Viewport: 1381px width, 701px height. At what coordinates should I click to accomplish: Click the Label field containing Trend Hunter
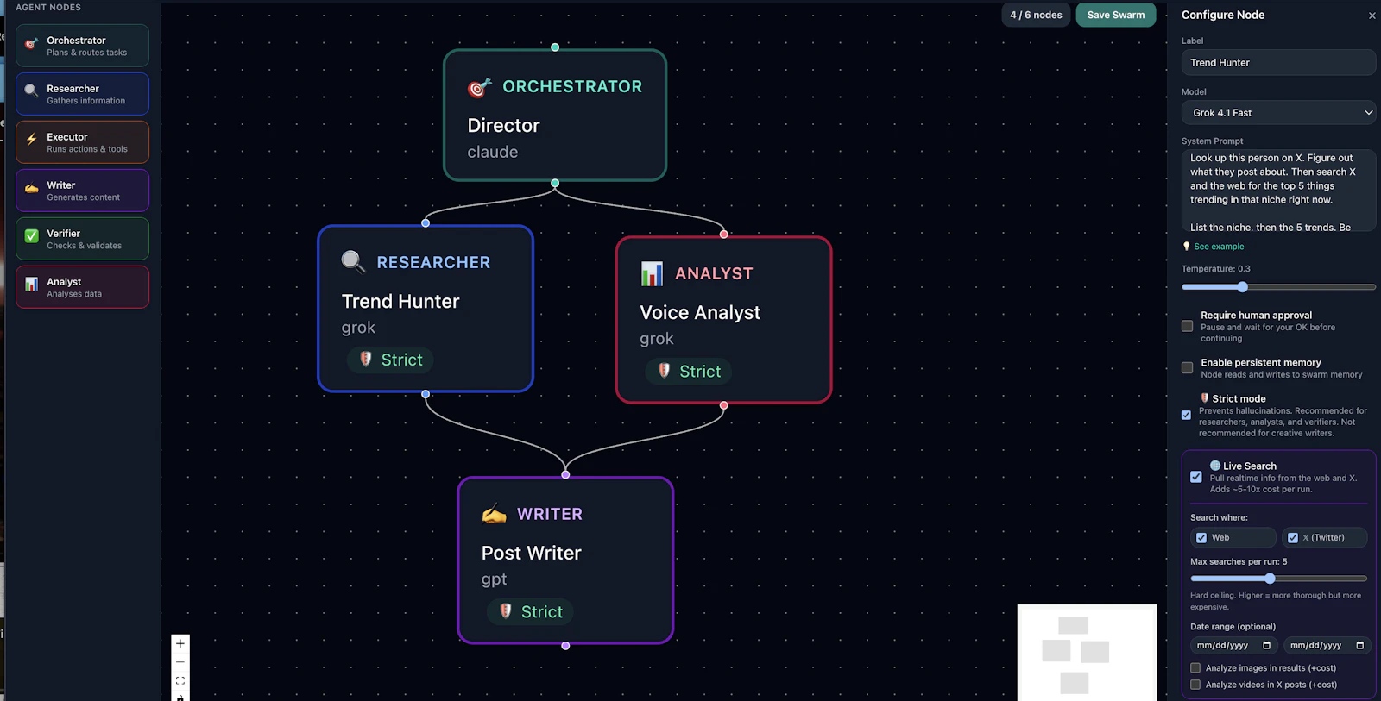tap(1278, 63)
